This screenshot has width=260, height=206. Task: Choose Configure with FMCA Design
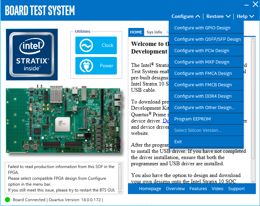point(206,73)
